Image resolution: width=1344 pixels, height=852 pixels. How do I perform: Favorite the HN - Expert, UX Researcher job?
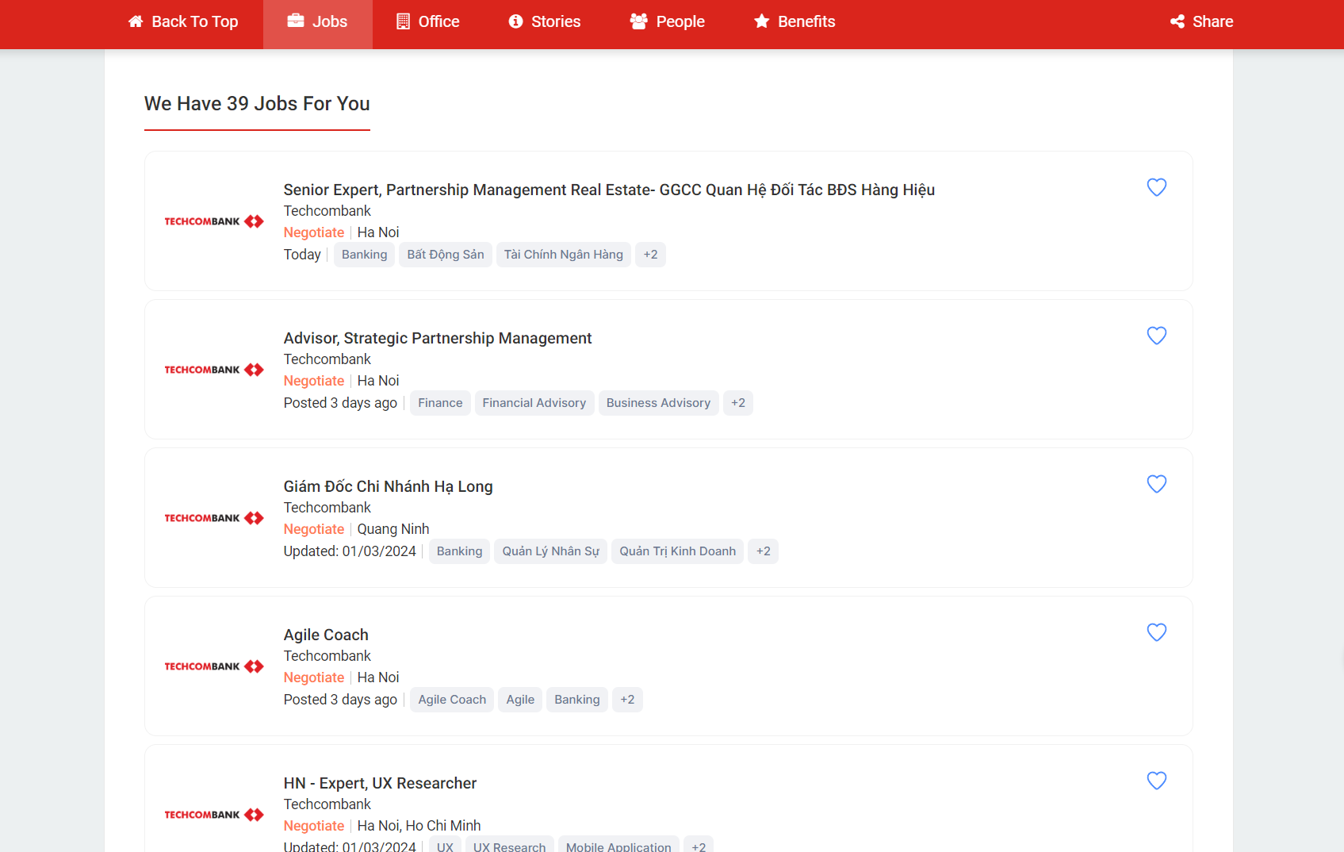pyautogui.click(x=1157, y=781)
